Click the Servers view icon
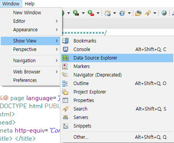 pos(65,117)
